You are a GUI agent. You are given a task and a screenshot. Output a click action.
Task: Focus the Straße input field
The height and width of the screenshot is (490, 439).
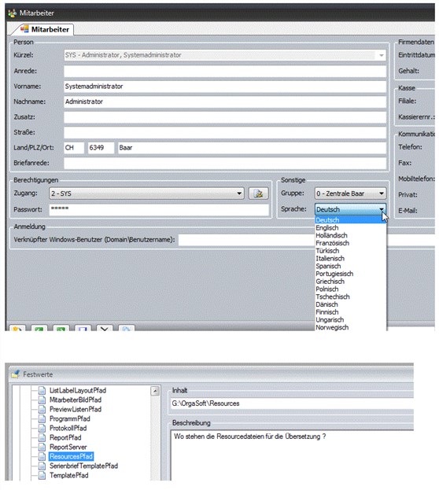225,132
